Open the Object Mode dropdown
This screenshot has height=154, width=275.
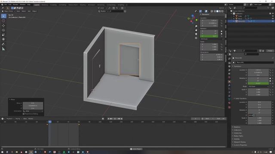(x=8, y=11)
